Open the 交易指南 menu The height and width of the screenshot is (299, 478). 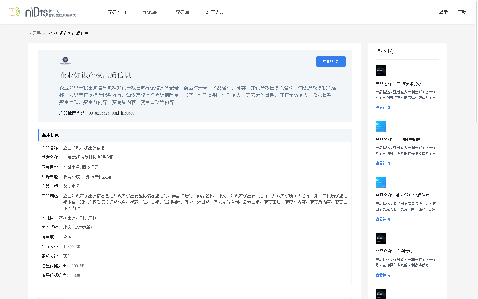117,12
